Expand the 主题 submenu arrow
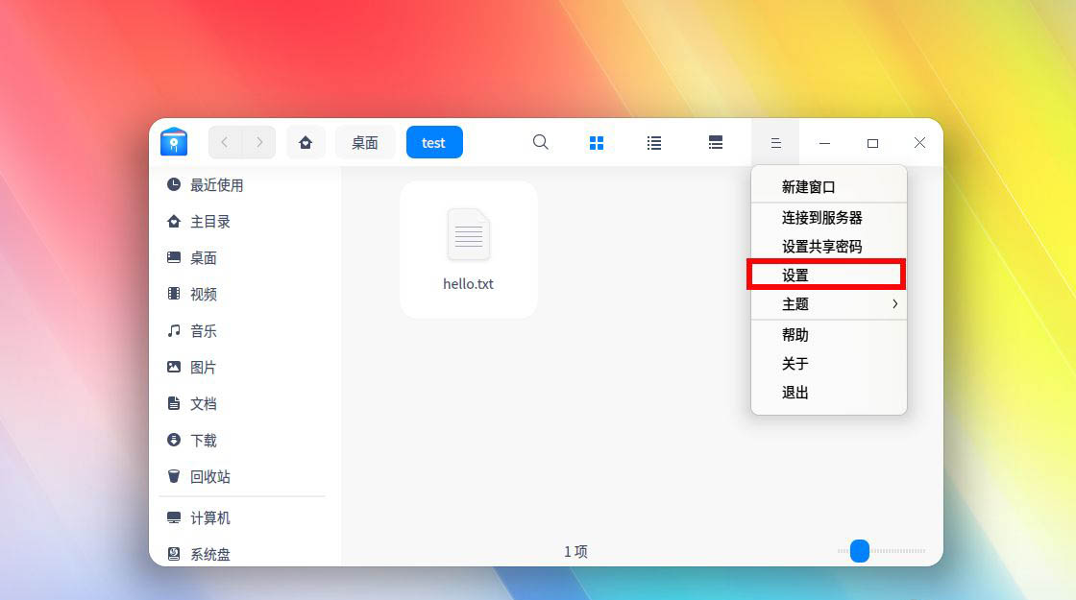The image size is (1076, 600). [x=894, y=303]
